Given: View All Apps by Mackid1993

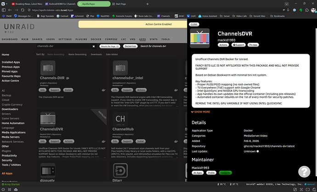Looking at the screenshot, I should [198, 173].
